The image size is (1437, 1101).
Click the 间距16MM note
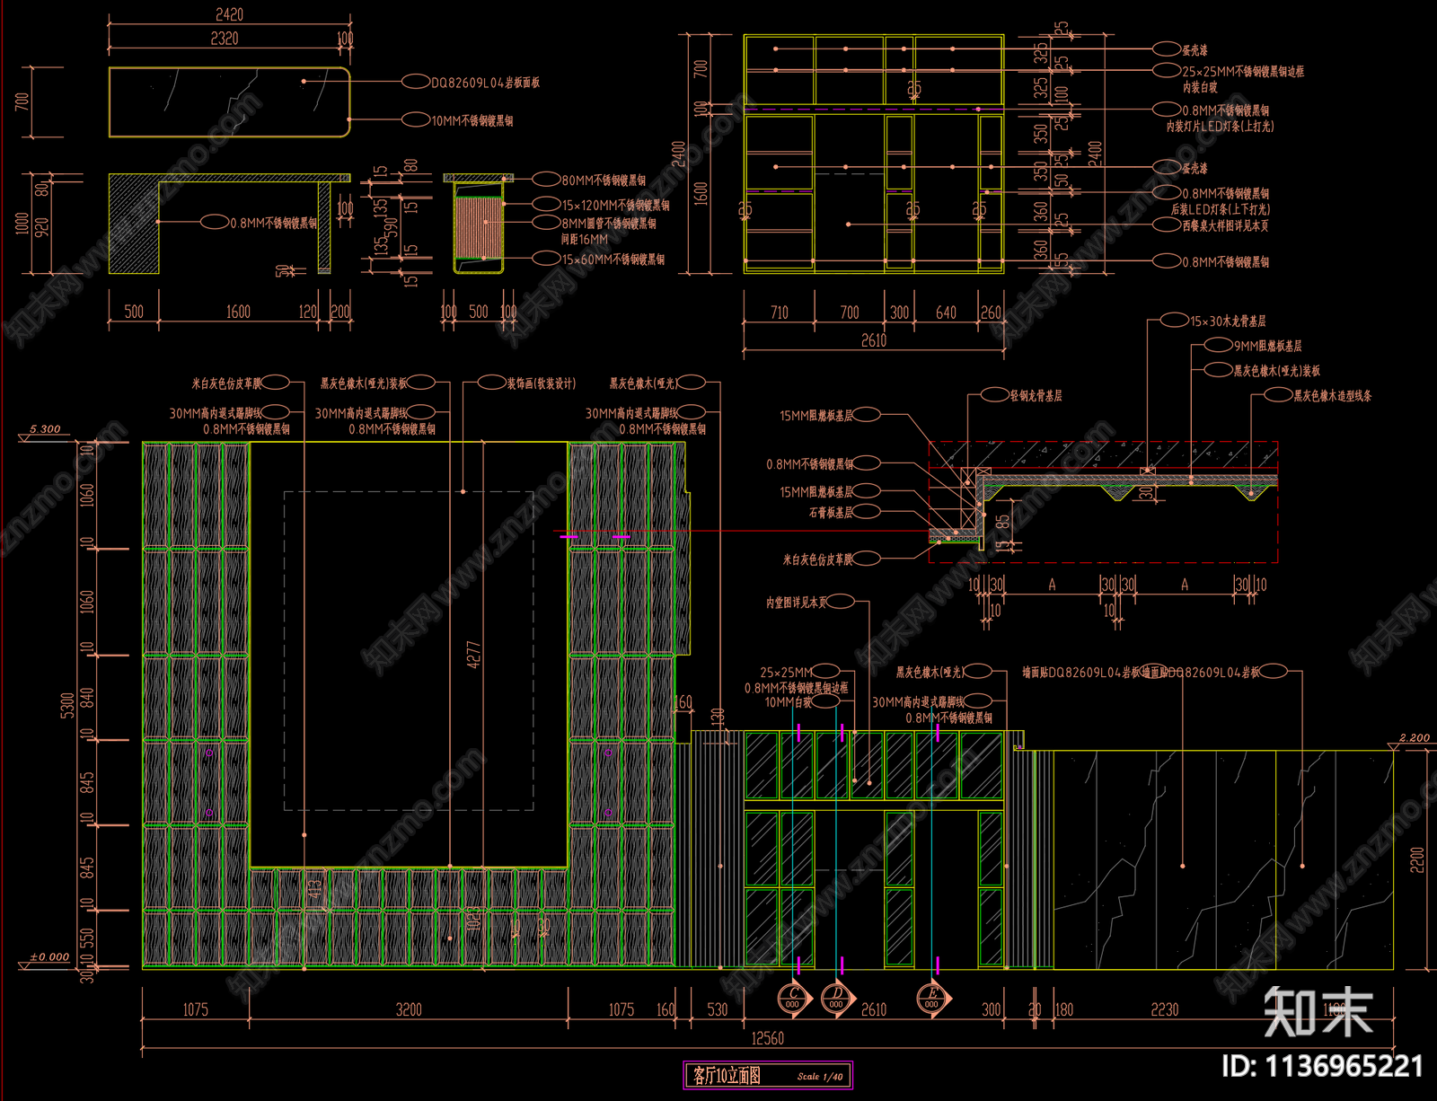coord(585,240)
